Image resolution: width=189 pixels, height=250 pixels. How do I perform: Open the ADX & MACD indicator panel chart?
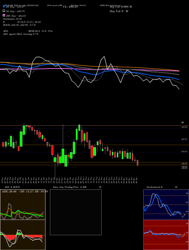pos(23,205)
